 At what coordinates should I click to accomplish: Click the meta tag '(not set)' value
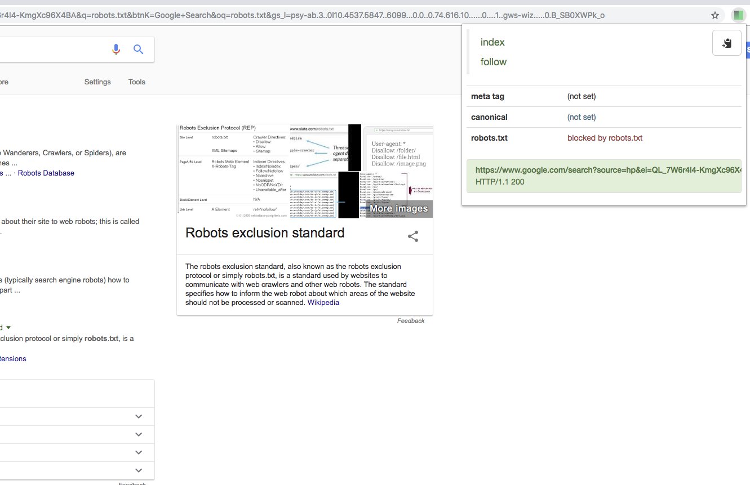point(582,96)
